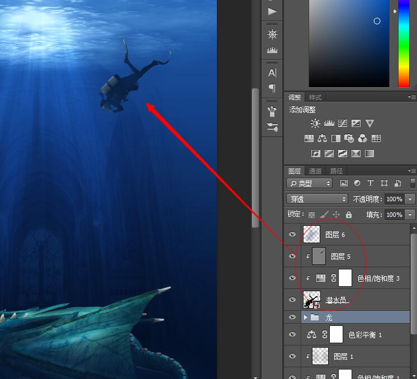This screenshot has height=379, width=417.
Task: Hide 图层 1 layer
Action: [x=292, y=356]
